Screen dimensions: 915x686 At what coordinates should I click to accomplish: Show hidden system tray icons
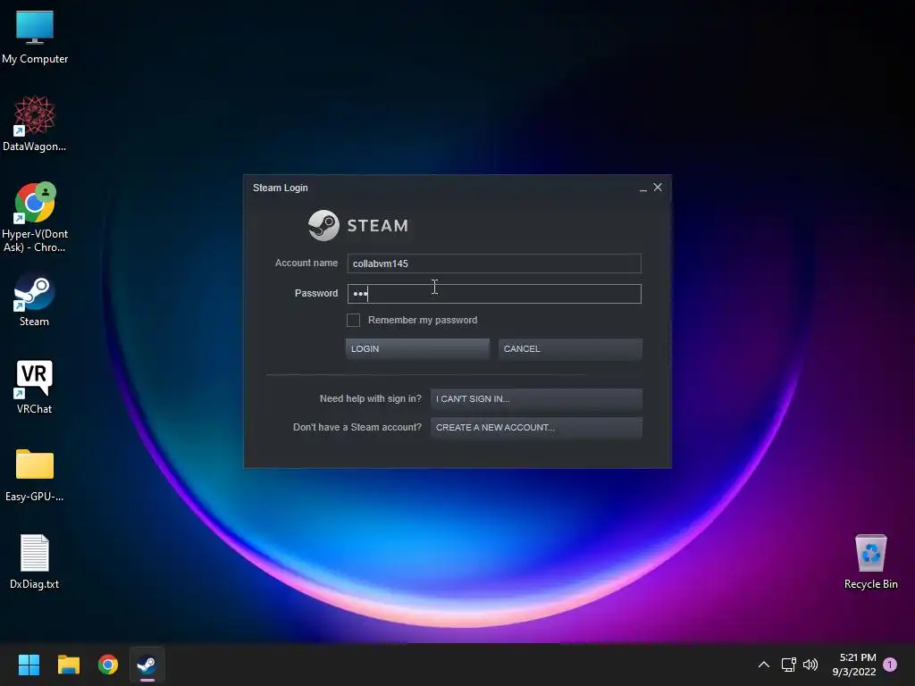coord(763,665)
